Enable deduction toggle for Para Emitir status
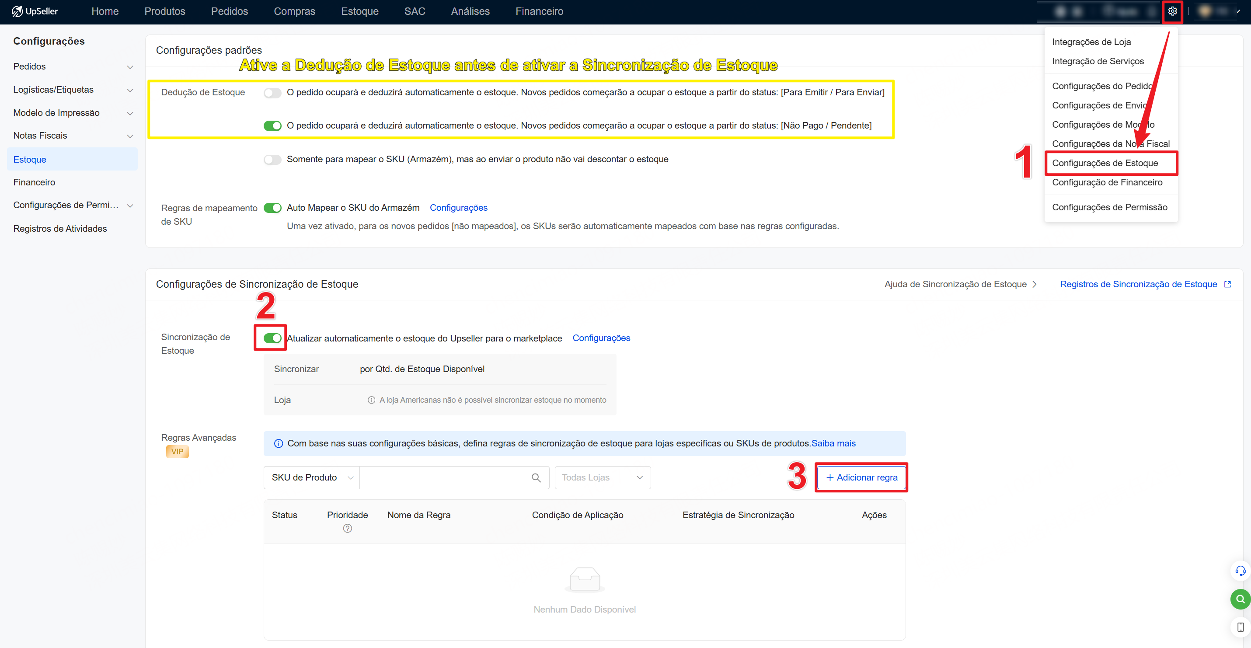This screenshot has width=1251, height=648. pyautogui.click(x=272, y=93)
